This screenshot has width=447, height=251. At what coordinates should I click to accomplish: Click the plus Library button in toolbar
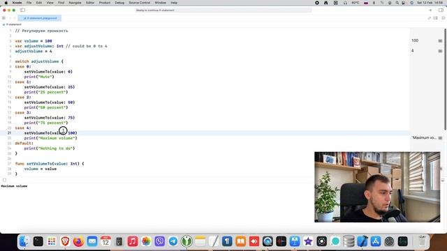[x=430, y=10]
